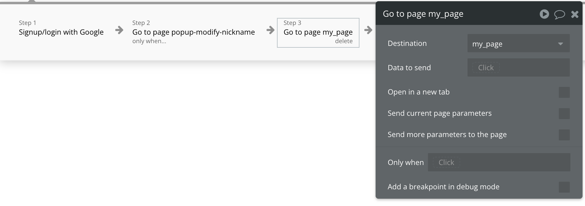Open the comment bubble icon
The width and height of the screenshot is (585, 206).
point(559,14)
